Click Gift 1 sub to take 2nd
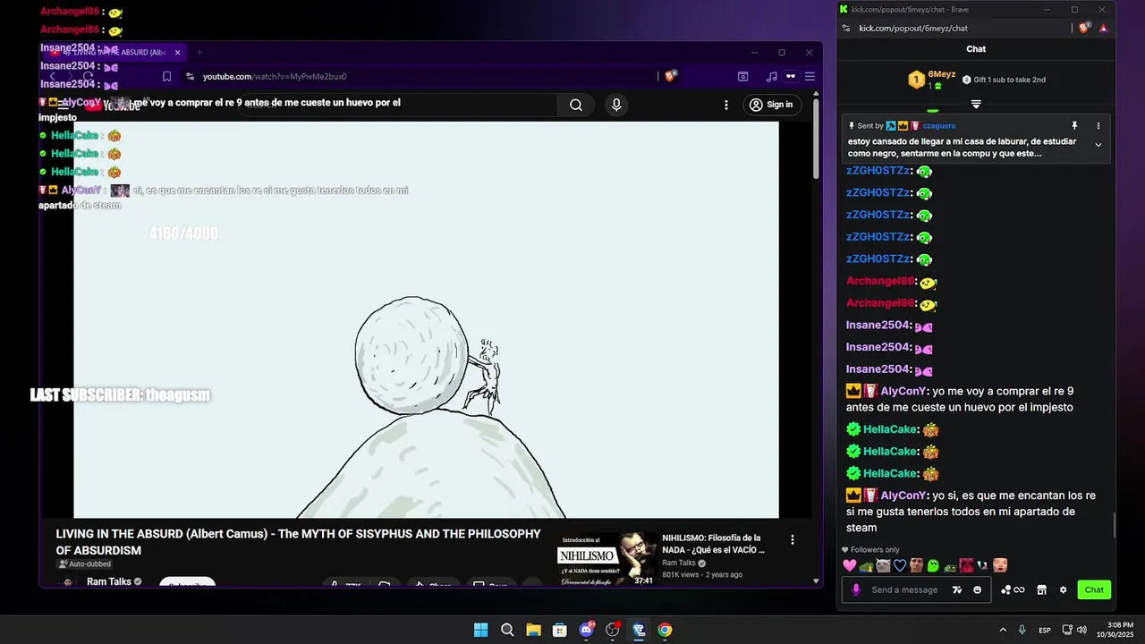The image size is (1145, 644). pos(1004,80)
